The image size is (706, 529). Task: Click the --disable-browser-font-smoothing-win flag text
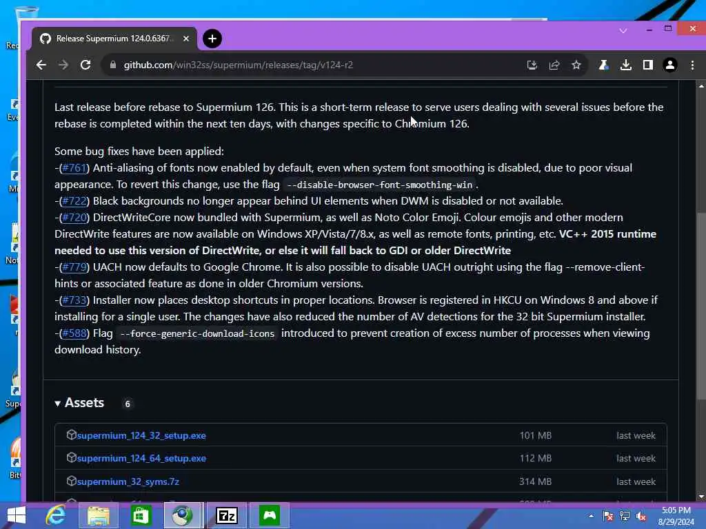380,185
